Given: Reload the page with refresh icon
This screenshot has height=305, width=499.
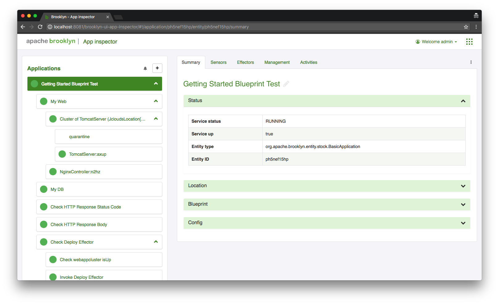Looking at the screenshot, I should (x=40, y=27).
